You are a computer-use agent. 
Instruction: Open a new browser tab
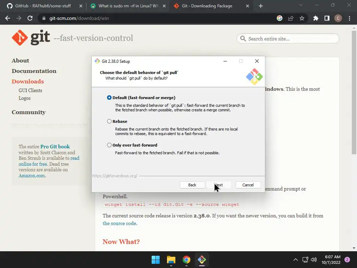[261, 6]
